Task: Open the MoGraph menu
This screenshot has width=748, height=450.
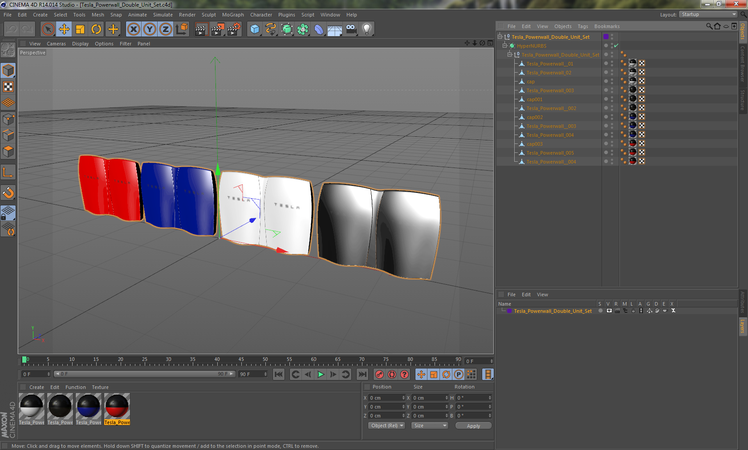Action: (233, 15)
